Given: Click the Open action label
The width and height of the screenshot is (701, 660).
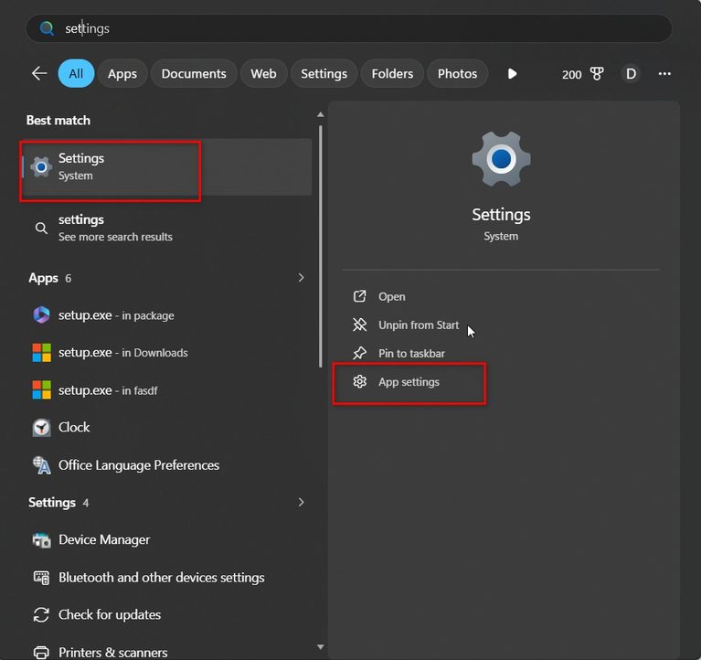Looking at the screenshot, I should [392, 296].
